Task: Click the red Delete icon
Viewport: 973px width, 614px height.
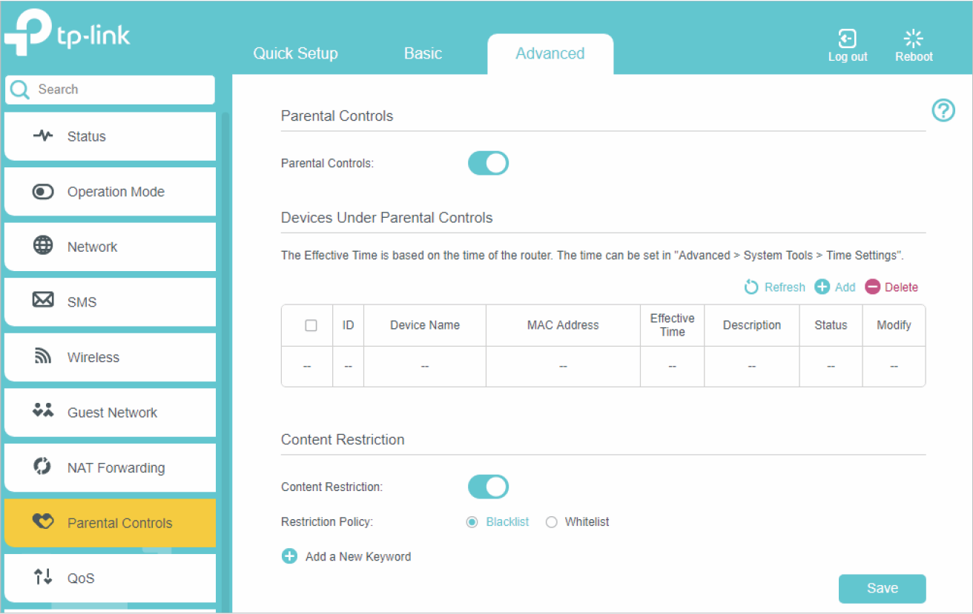Action: coord(873,287)
